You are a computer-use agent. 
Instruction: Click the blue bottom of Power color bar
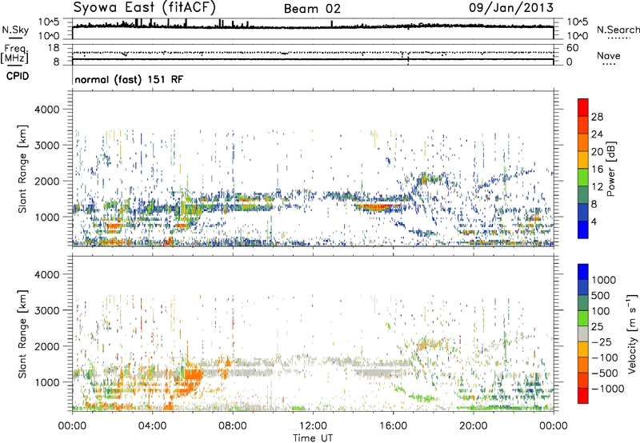pyautogui.click(x=583, y=229)
